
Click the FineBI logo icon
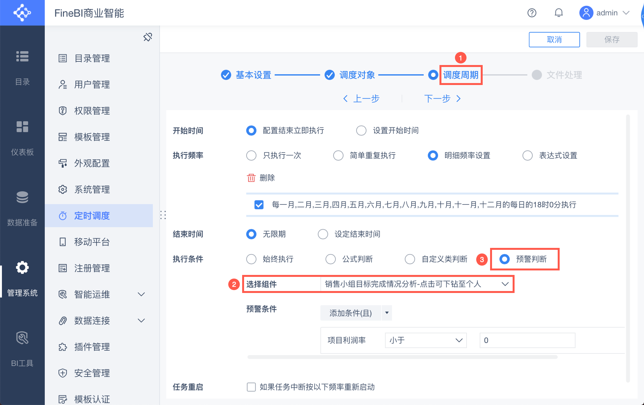click(x=22, y=13)
